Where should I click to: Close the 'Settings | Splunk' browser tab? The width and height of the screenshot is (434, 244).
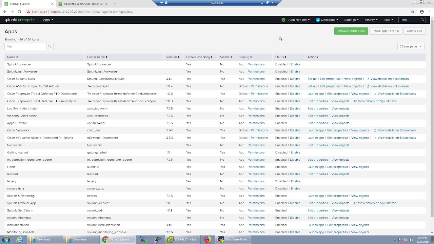point(52,4)
